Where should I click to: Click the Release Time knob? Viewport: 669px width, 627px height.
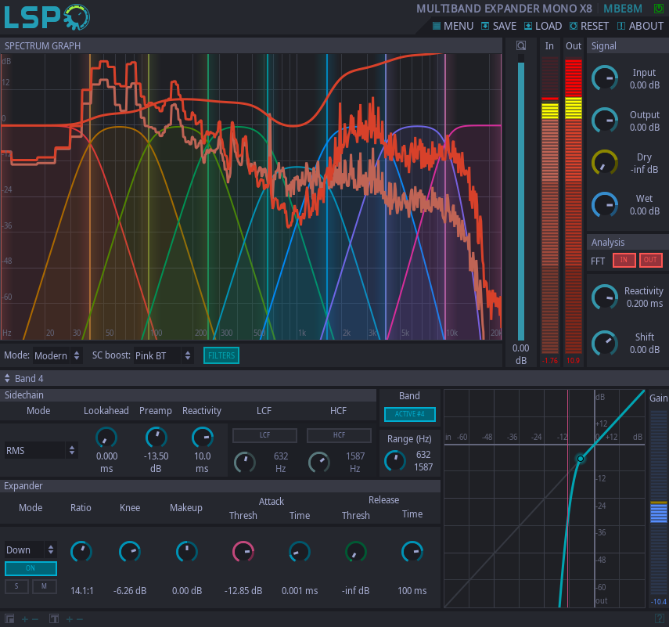(x=412, y=552)
